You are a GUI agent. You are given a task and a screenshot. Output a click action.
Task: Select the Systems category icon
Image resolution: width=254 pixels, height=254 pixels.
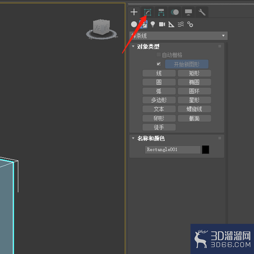(190, 24)
